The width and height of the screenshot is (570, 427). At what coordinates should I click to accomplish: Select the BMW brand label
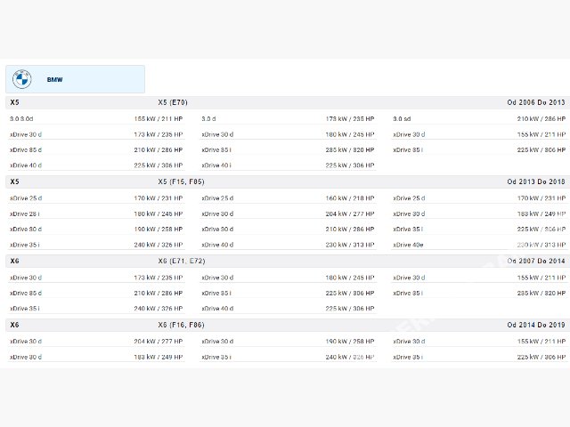(x=54, y=80)
